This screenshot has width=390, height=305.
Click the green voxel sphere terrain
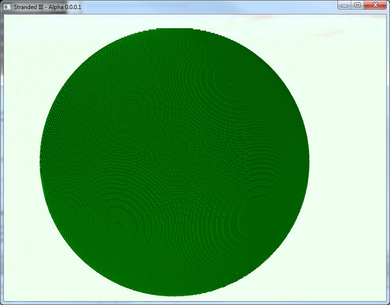point(174,162)
